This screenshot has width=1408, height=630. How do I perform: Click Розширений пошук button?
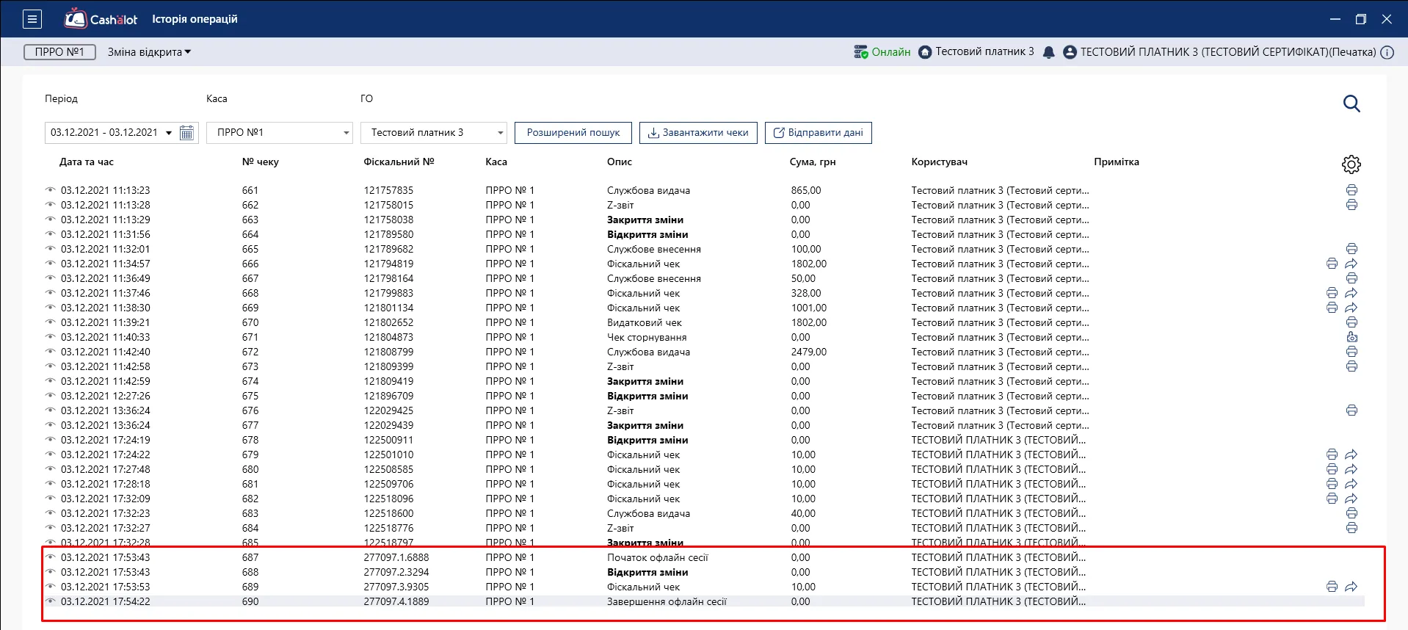pyautogui.click(x=573, y=133)
